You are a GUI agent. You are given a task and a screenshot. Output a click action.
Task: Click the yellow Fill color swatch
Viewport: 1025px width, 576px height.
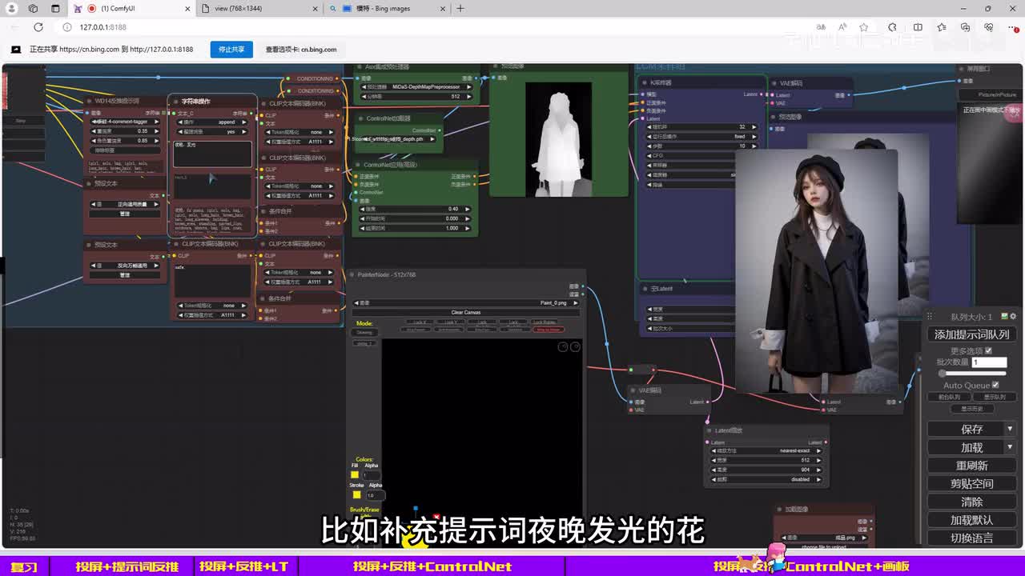pos(355,475)
